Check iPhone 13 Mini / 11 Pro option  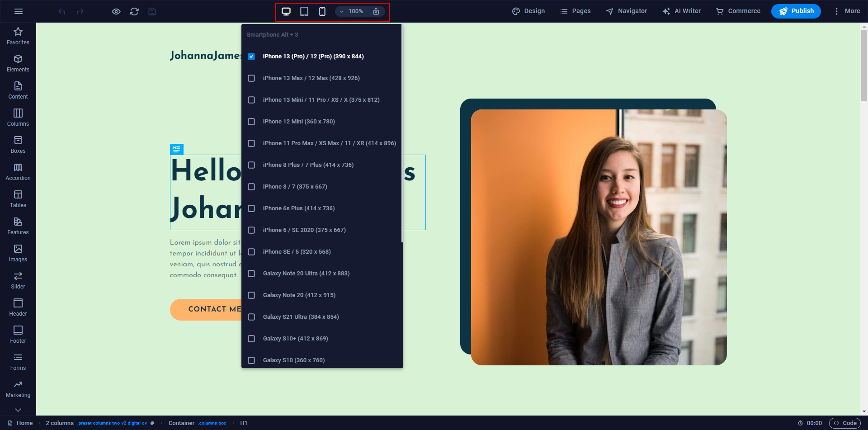(x=251, y=100)
